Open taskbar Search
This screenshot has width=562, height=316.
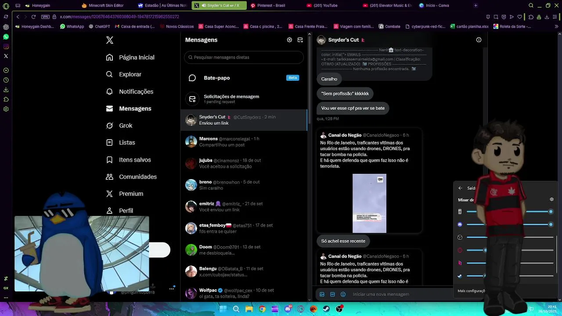pos(236,309)
